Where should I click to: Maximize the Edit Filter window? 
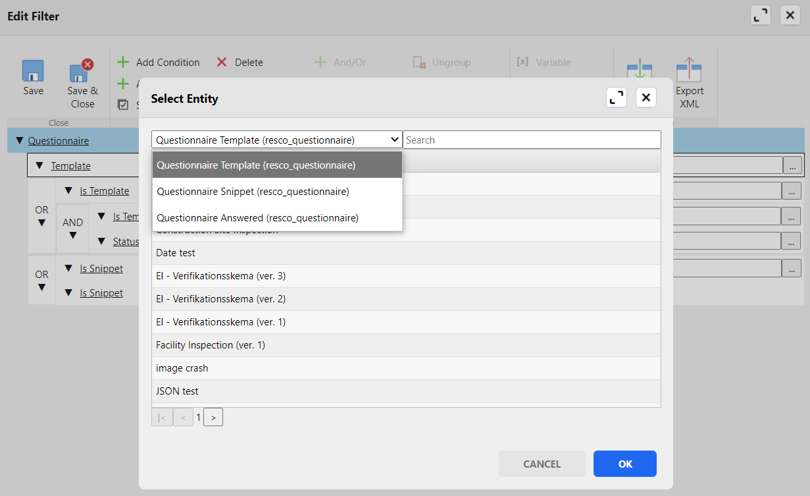pyautogui.click(x=761, y=16)
